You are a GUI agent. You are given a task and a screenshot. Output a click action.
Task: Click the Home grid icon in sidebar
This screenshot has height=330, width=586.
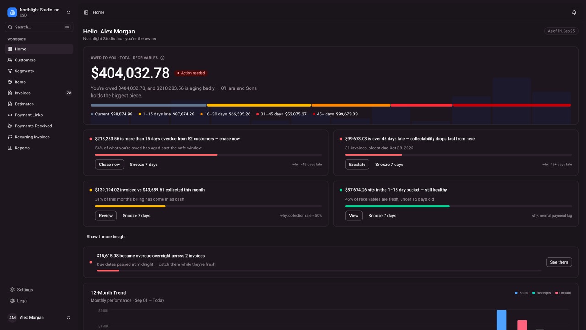[x=10, y=49]
